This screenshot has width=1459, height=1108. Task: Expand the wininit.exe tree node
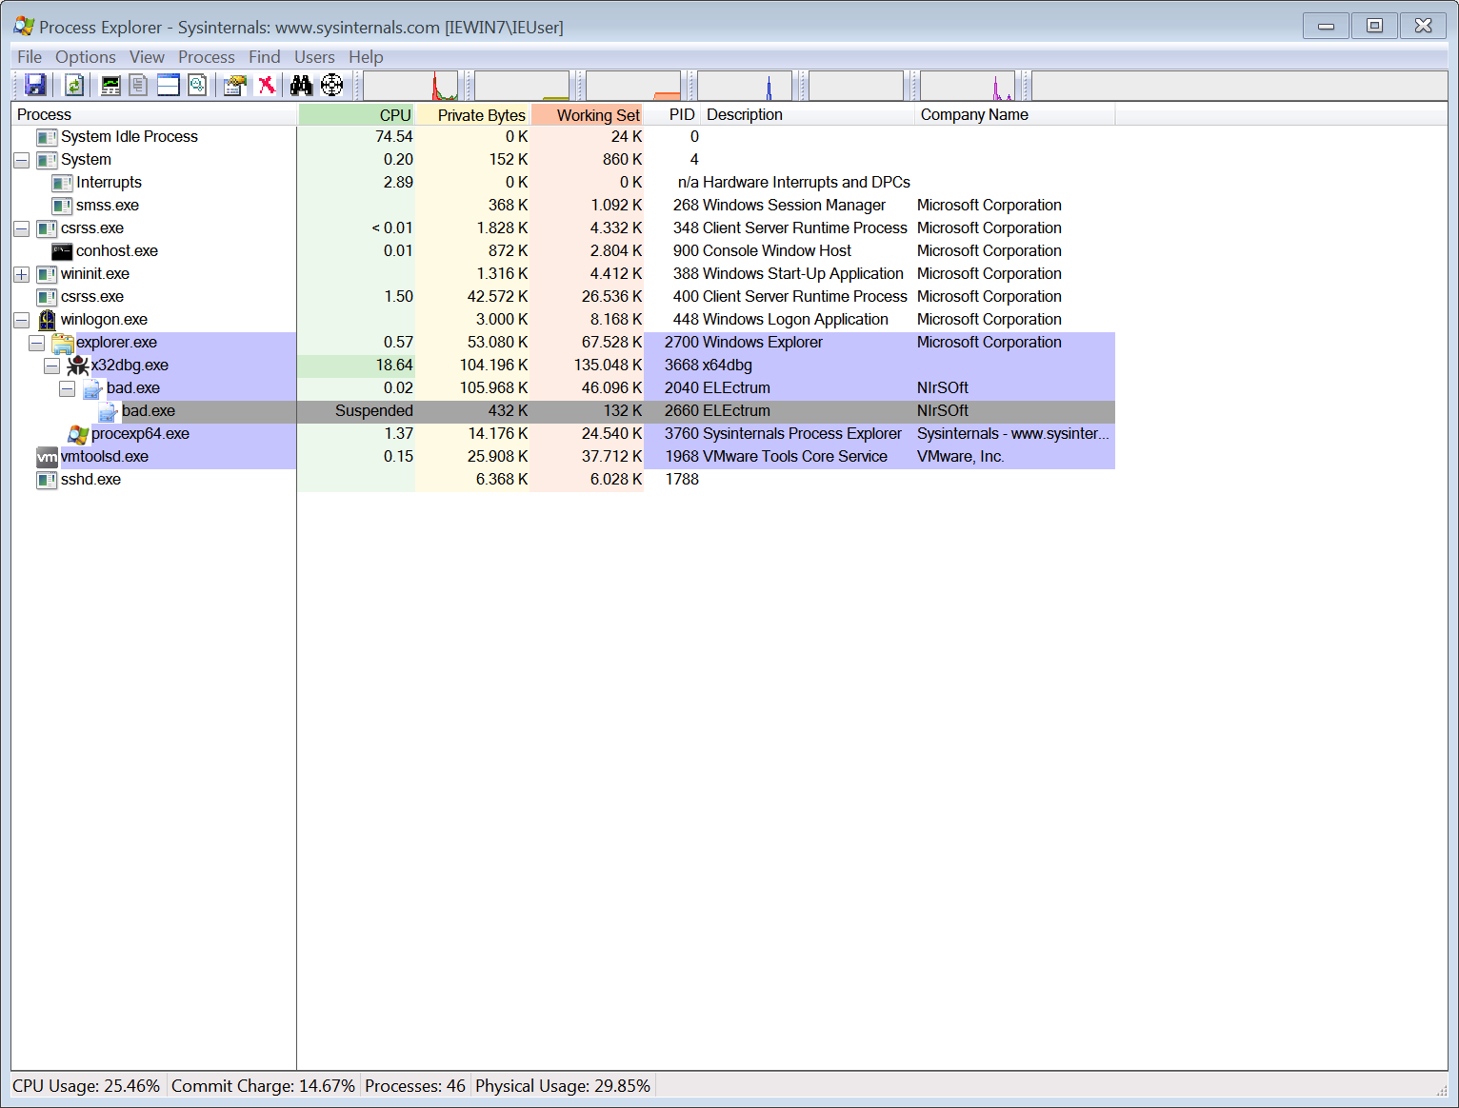click(x=21, y=274)
